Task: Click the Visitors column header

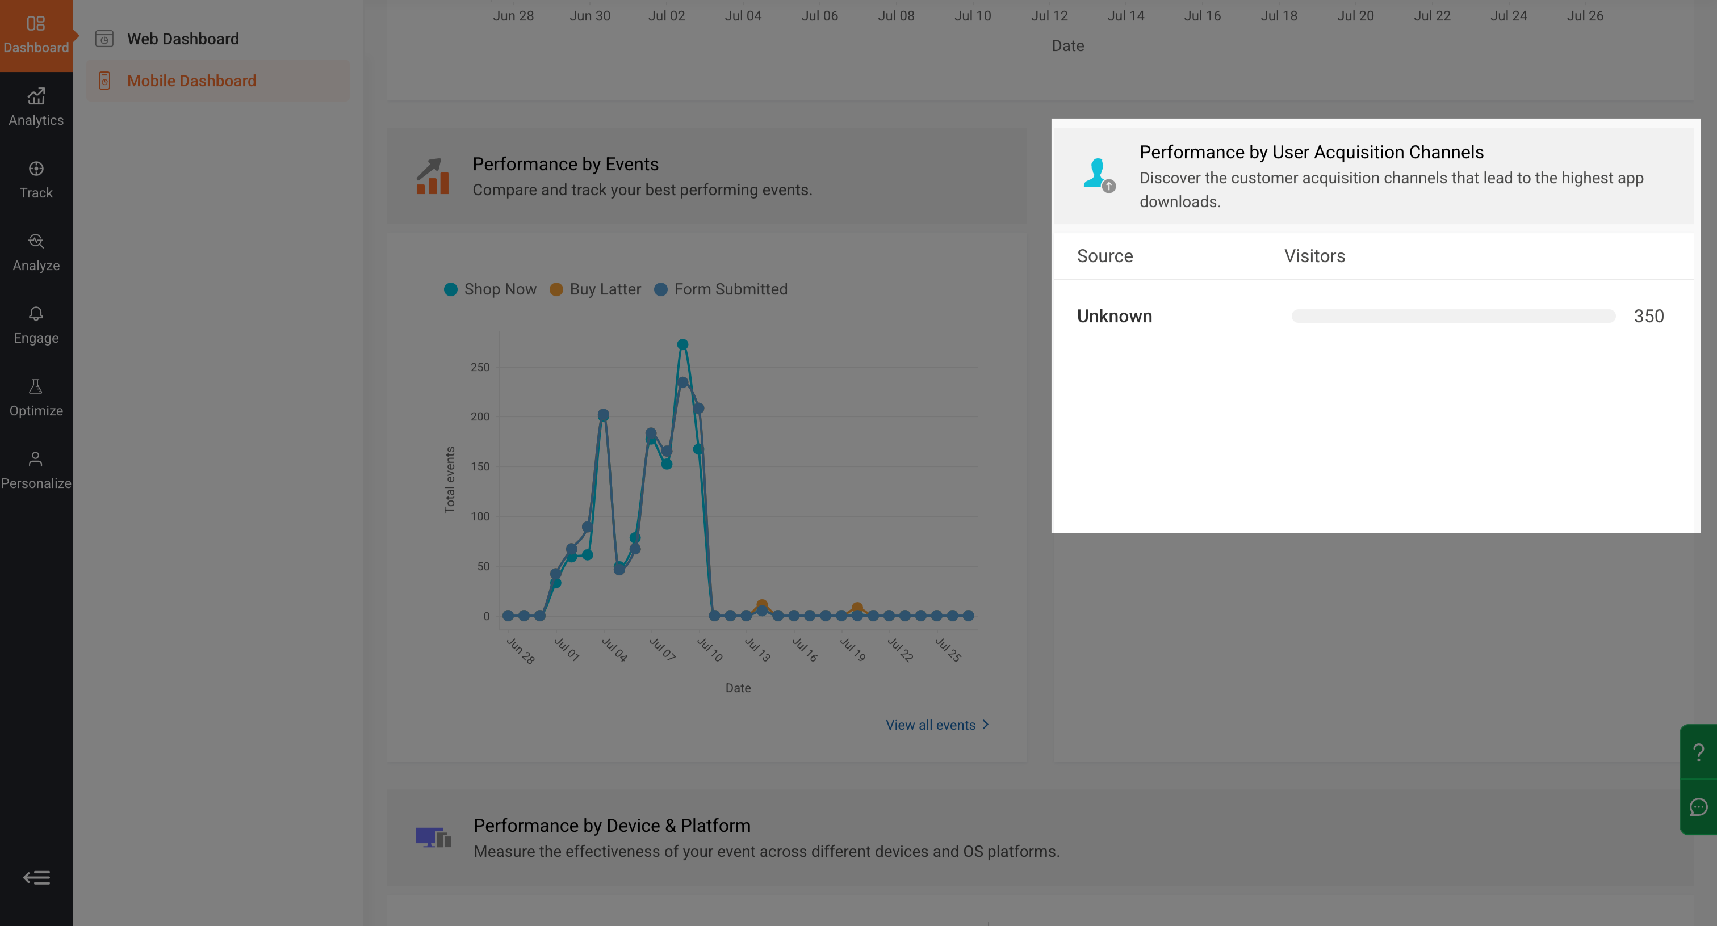Action: [1314, 256]
